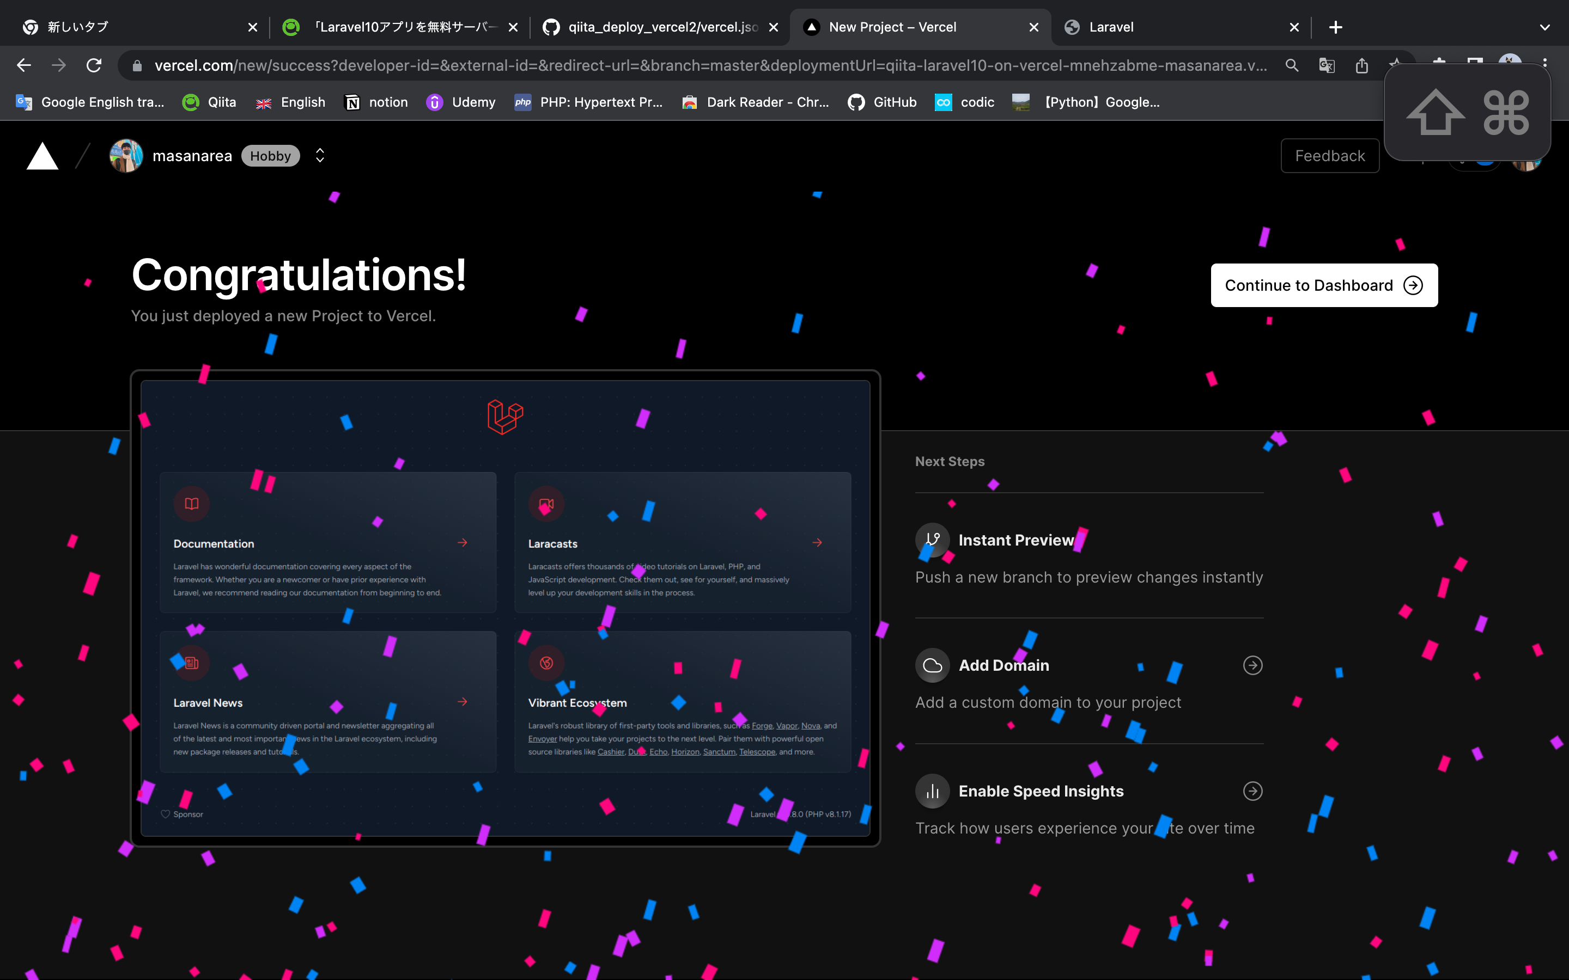Open the PHP: Hypertext bookmark
Screen dimensions: 1569x980
point(589,102)
